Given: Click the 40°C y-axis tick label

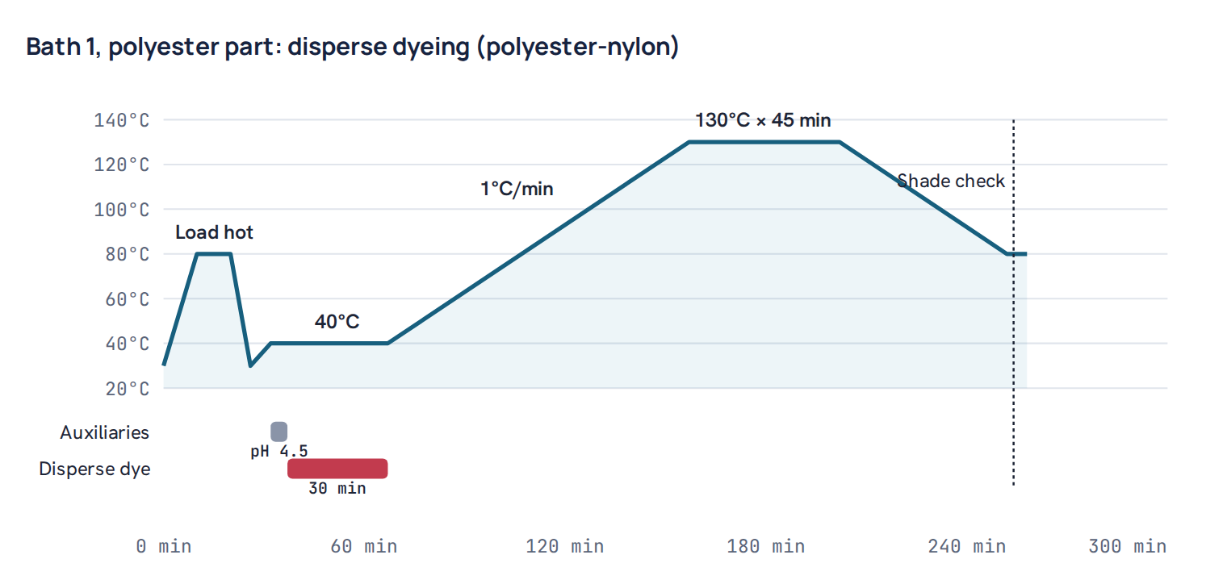Looking at the screenshot, I should point(126,344).
